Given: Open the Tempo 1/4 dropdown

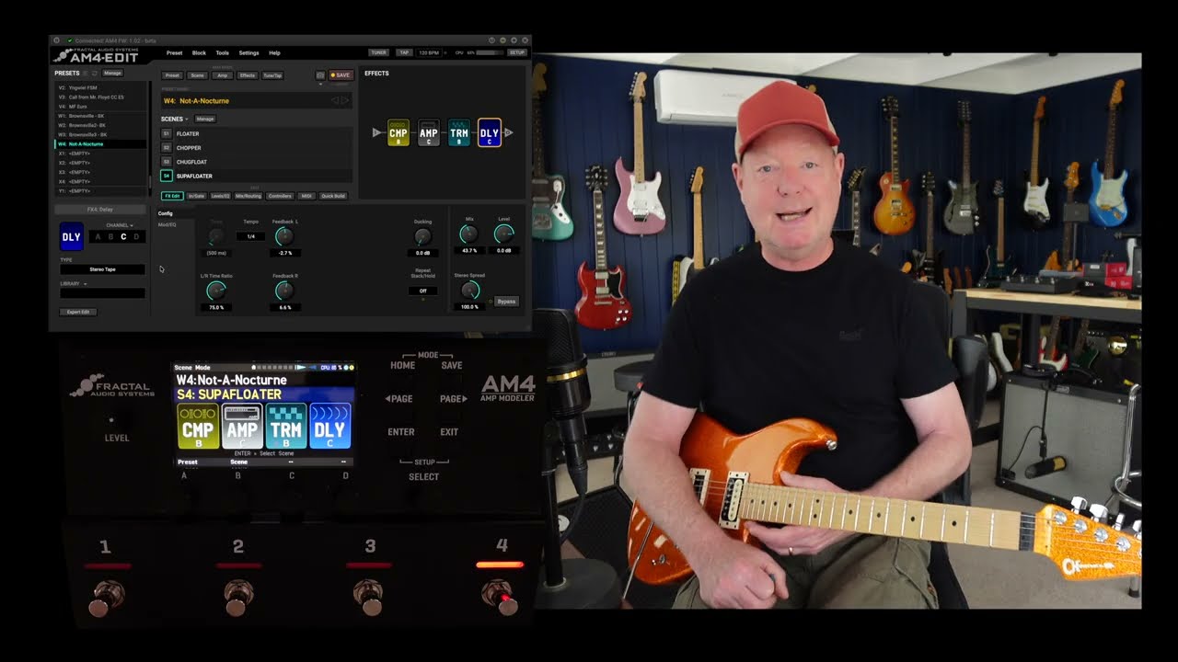Looking at the screenshot, I should click(x=250, y=236).
